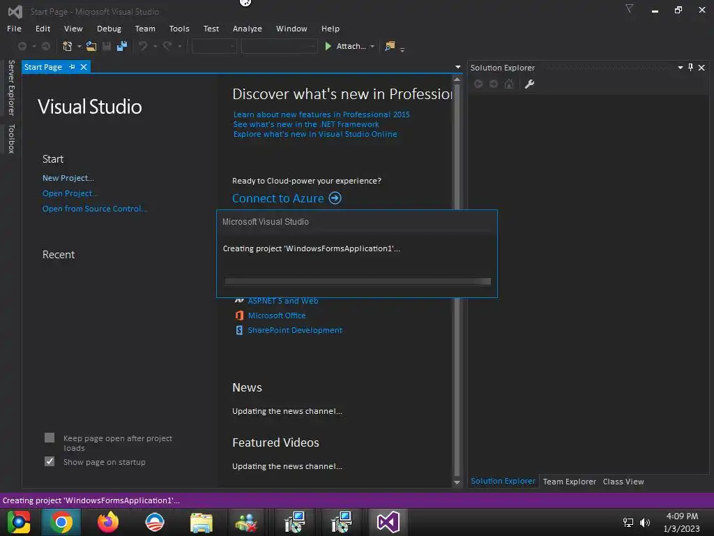Open Google Chrome from the taskbar
This screenshot has height=536, width=714.
[x=61, y=522]
